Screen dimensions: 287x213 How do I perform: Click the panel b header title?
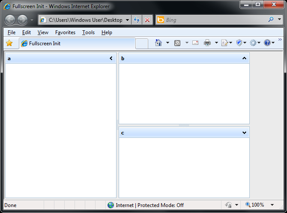click(123, 58)
